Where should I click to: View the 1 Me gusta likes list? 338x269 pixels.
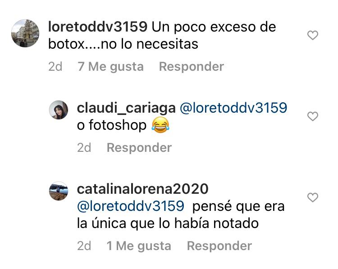coord(139,246)
